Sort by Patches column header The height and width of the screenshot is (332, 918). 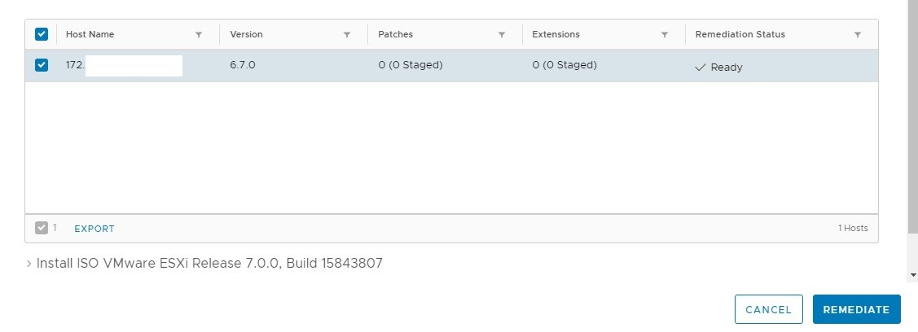tap(395, 34)
